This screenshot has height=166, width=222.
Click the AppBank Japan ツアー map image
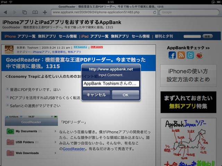click(x=188, y=142)
